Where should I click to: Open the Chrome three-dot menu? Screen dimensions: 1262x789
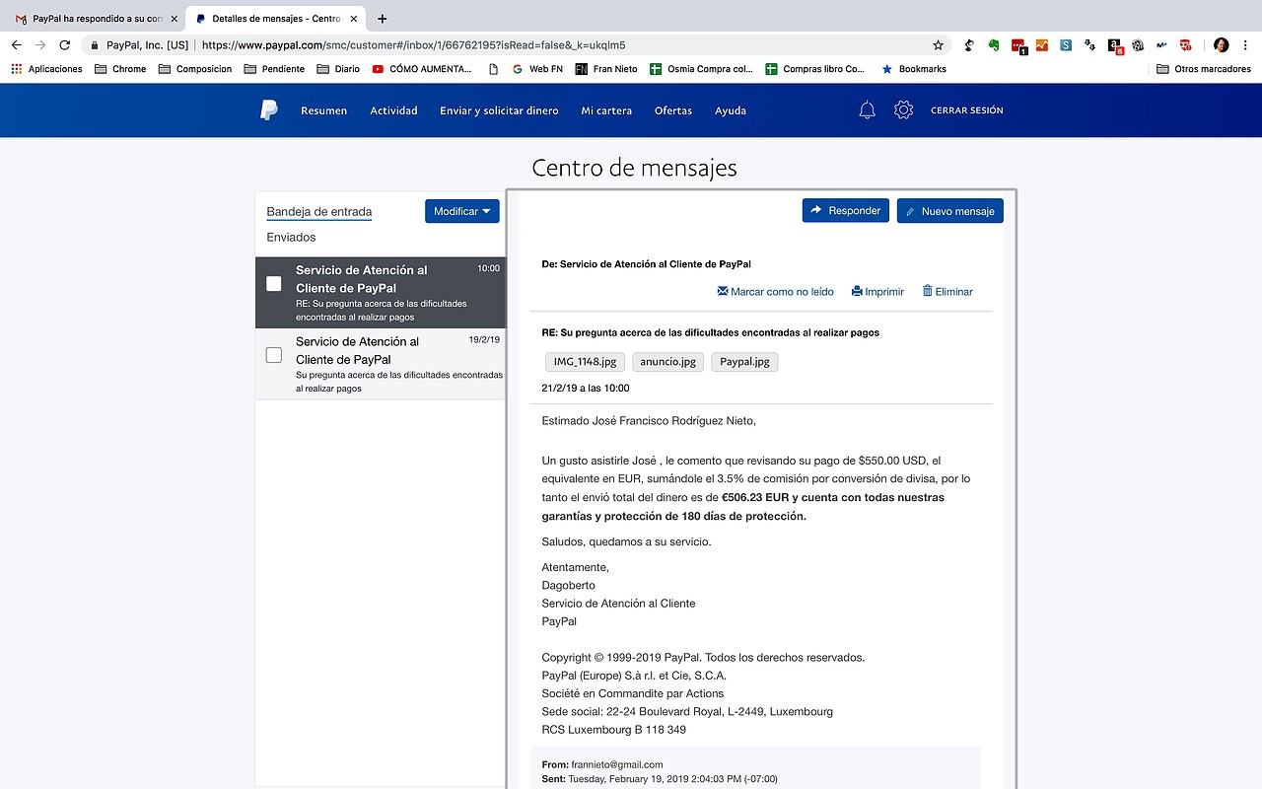(1245, 45)
